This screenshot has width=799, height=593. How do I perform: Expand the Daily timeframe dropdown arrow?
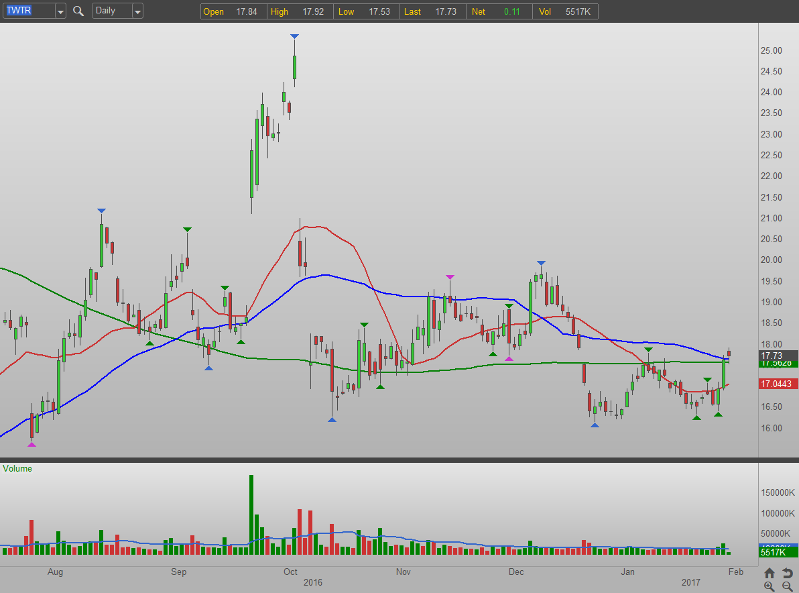(137, 11)
